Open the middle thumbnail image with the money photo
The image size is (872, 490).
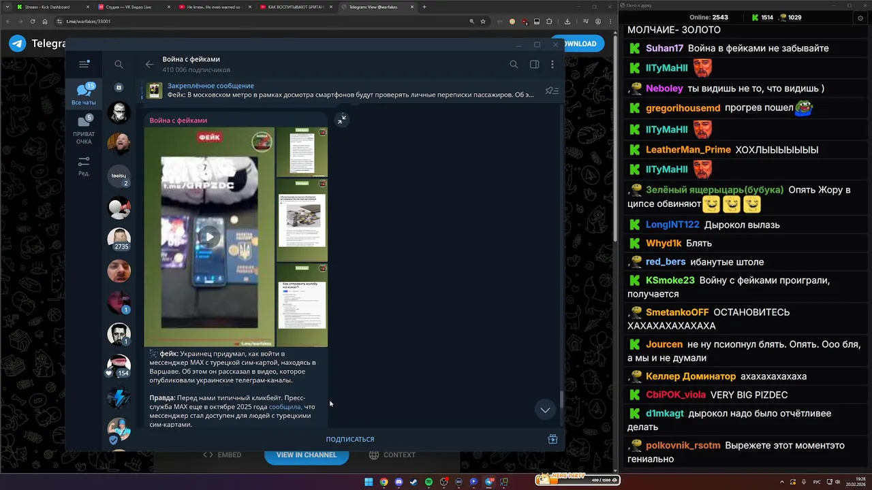[x=302, y=219]
